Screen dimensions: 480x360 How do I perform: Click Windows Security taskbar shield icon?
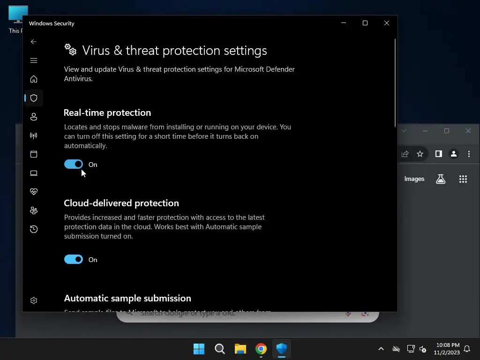click(282, 349)
